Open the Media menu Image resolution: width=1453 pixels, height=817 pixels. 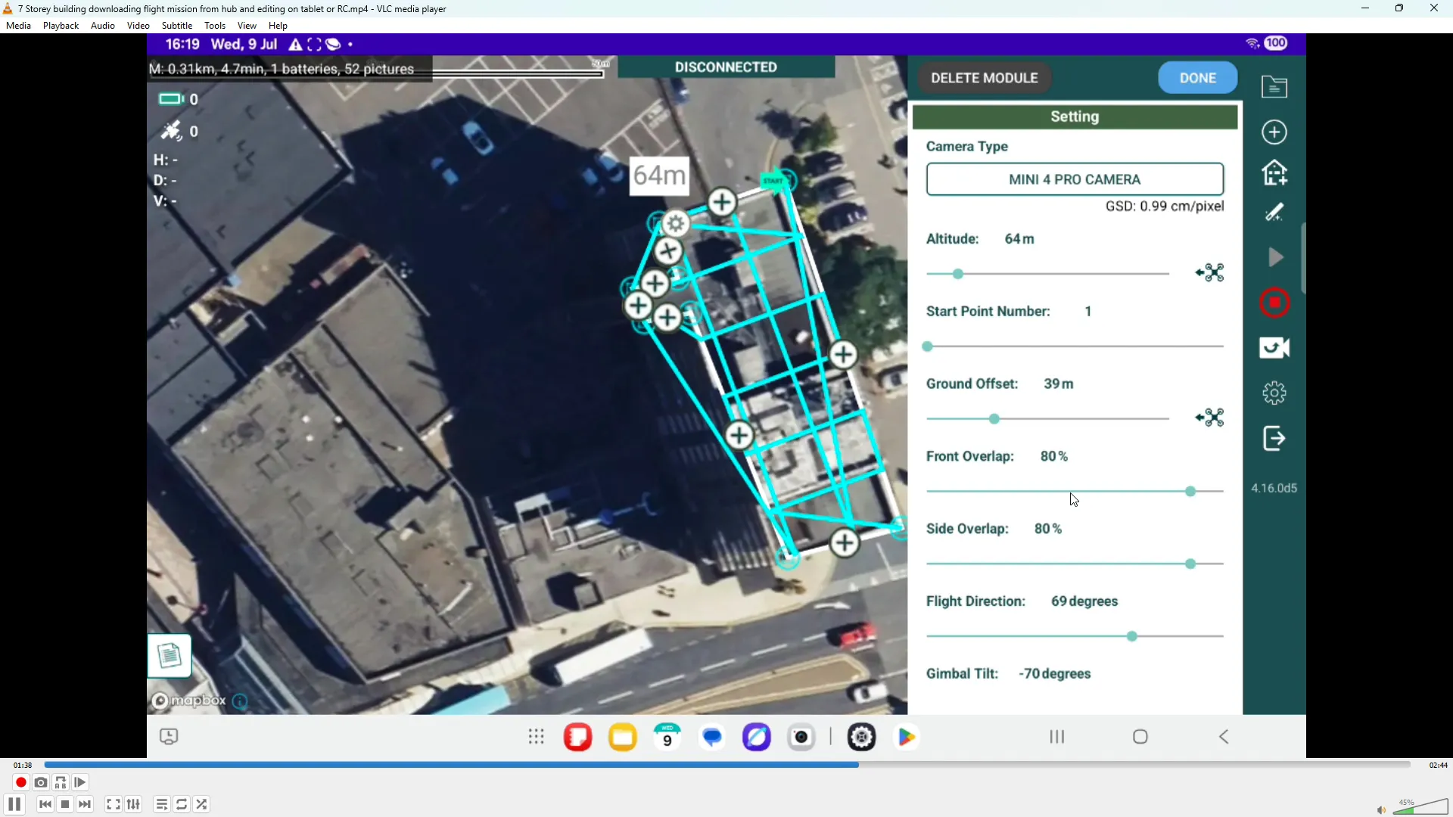coord(18,26)
